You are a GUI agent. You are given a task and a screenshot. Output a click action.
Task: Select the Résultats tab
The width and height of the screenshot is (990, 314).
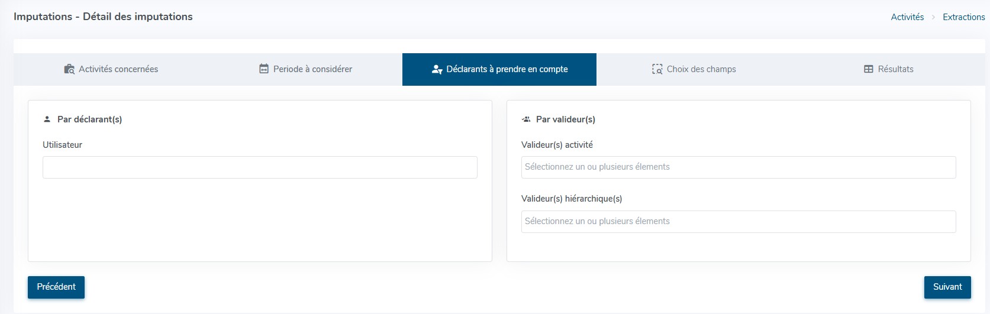(895, 69)
